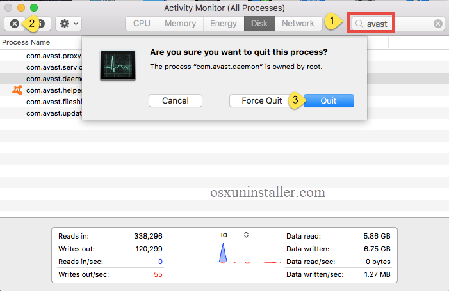Clear the search text with the X icon
Viewport: 449px width, 291px height.
(438, 24)
